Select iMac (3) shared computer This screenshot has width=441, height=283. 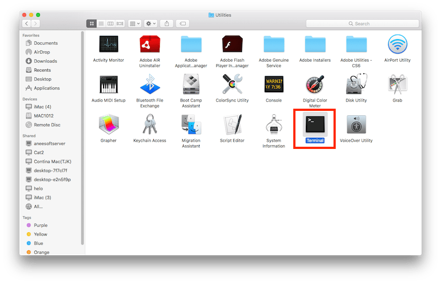coord(42,197)
